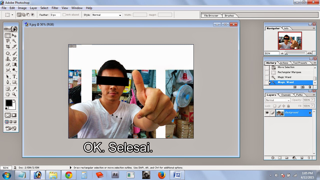Viewport: 320px width, 180px height.
Task: Create new snapshot in History panel
Action: click(x=302, y=87)
